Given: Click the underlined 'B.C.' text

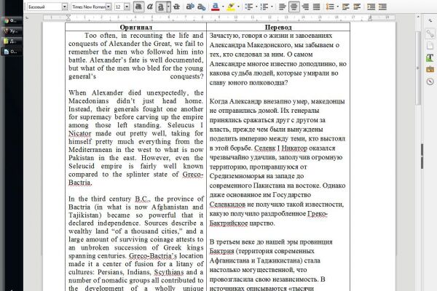Looking at the screenshot, I should (x=143, y=199).
